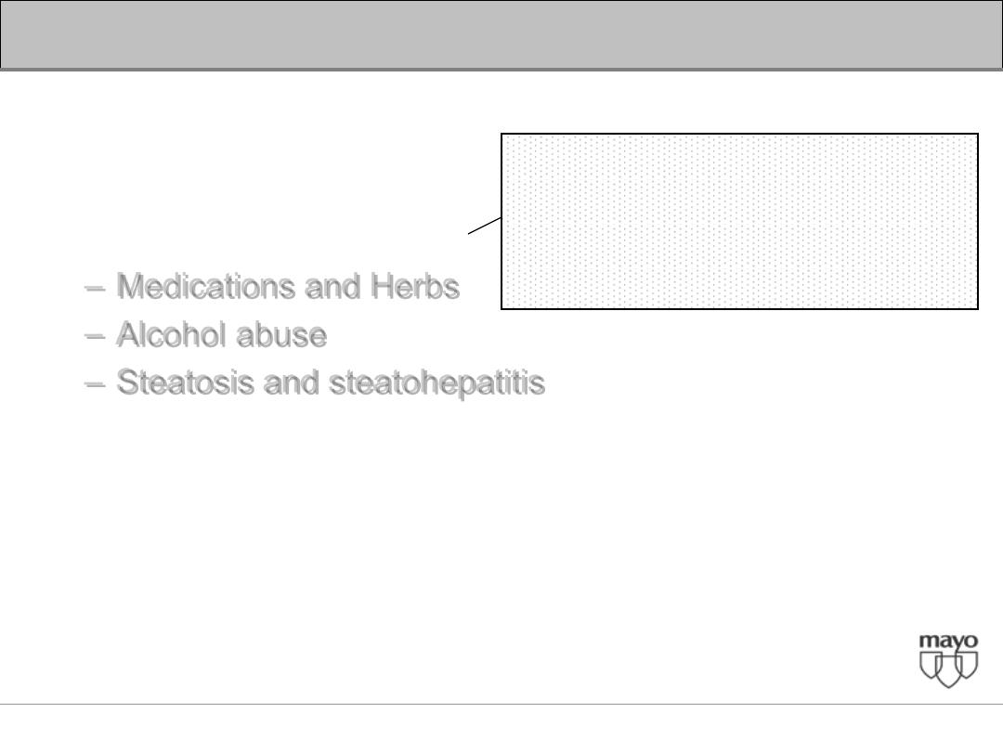Click the "mayo" wordmark above the shields
Viewport: 1003px width, 752px height.
tap(948, 642)
